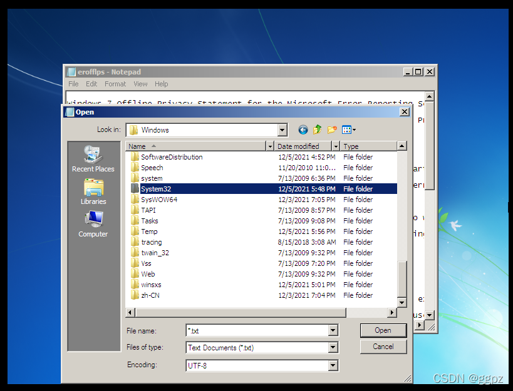The image size is (513, 391).
Task: Select SoftwareDistribution folder icon
Action: (135, 157)
